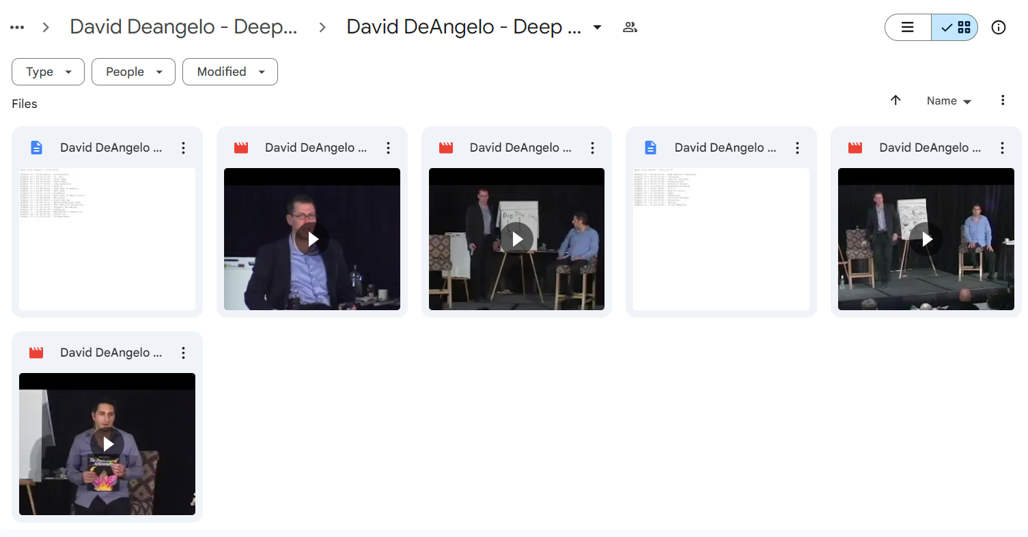Open more sort options three-dot icon

[x=1003, y=100]
